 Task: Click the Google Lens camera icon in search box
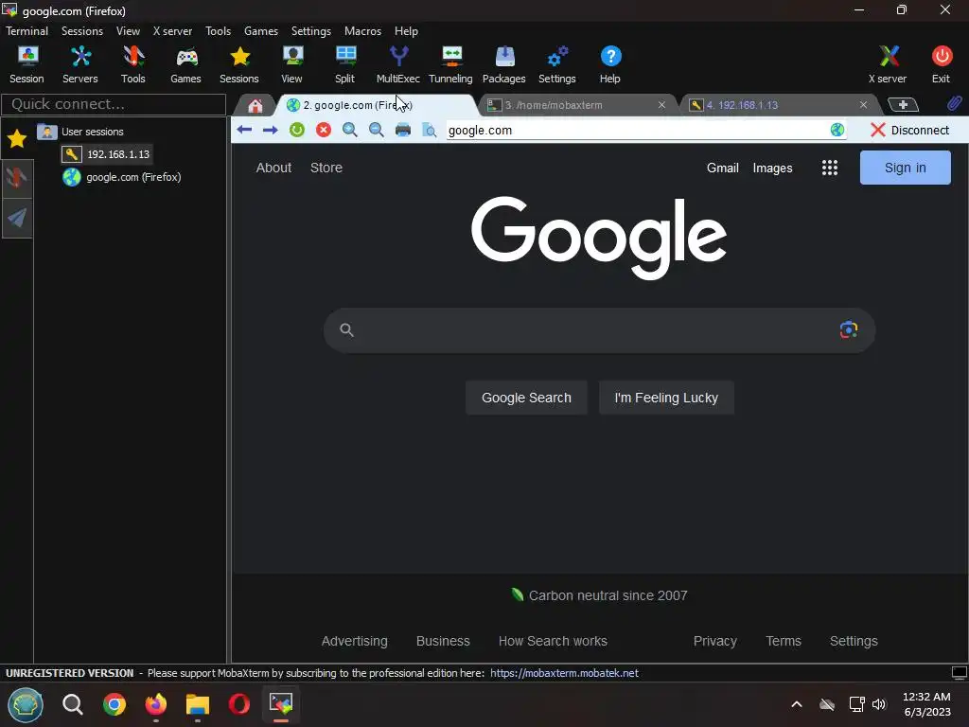[849, 329]
